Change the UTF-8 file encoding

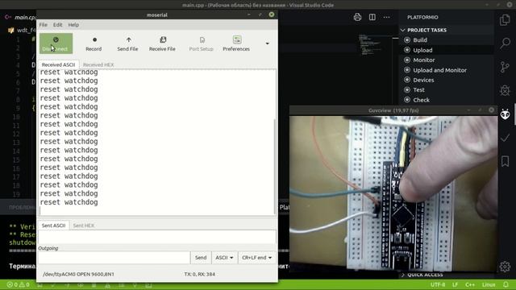438,284
